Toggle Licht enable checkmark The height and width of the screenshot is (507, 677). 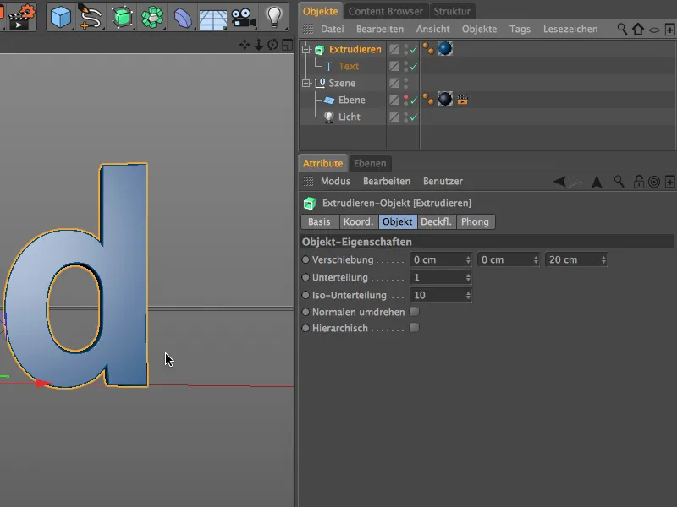coord(414,117)
